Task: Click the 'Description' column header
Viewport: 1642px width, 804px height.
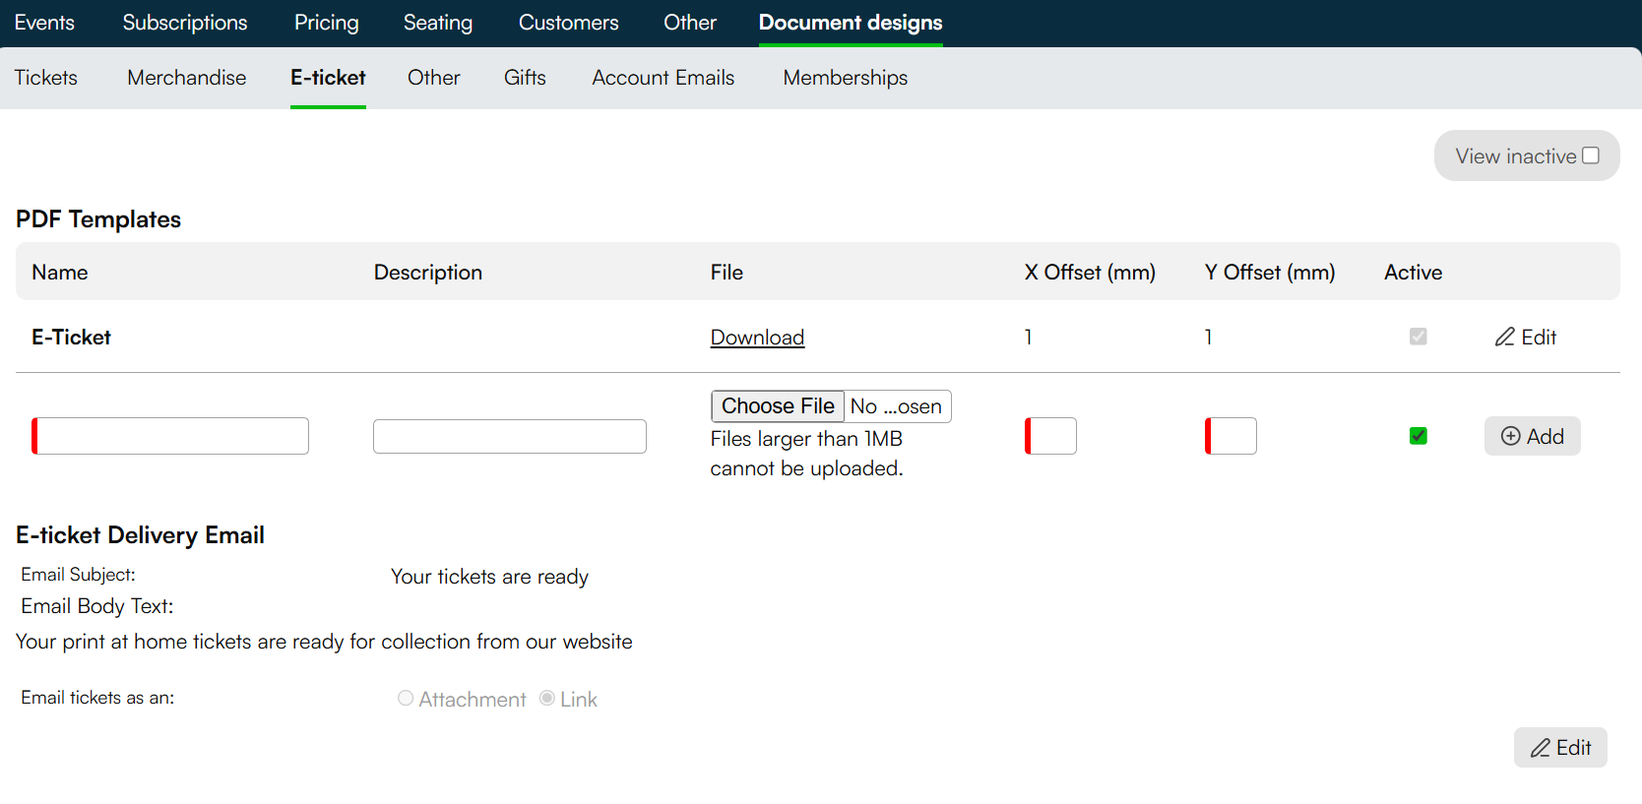Action: coord(428,273)
